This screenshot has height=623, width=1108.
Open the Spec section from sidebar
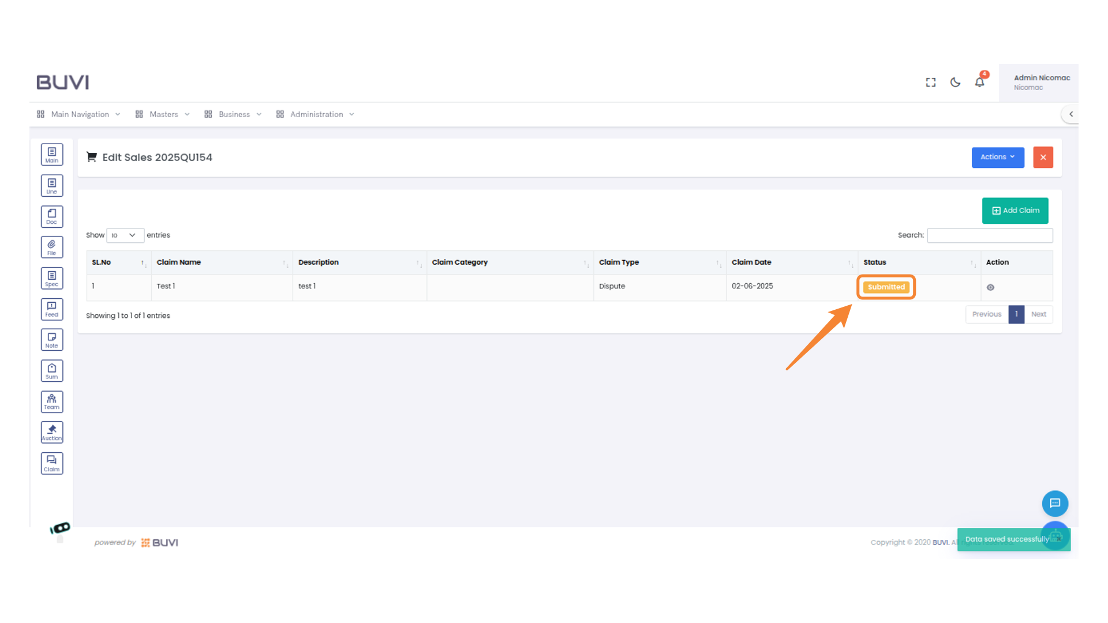[52, 277]
